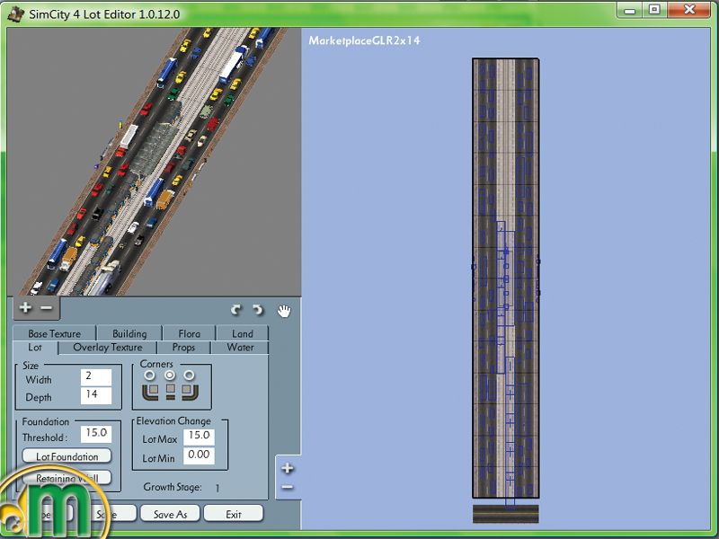This screenshot has height=539, width=719.
Task: Click the Save As button
Action: pyautogui.click(x=170, y=514)
